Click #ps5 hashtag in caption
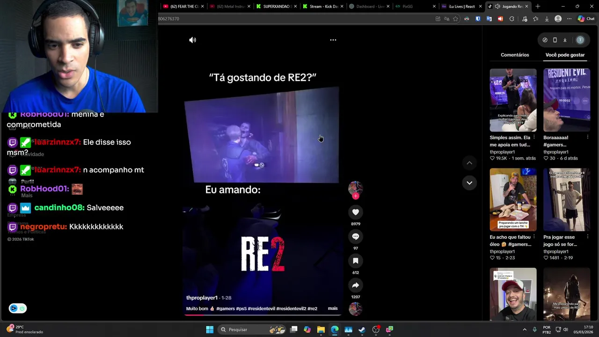This screenshot has height=337, width=599. pos(241,309)
